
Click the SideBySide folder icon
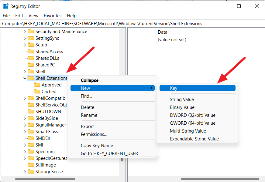pyautogui.click(x=31, y=118)
